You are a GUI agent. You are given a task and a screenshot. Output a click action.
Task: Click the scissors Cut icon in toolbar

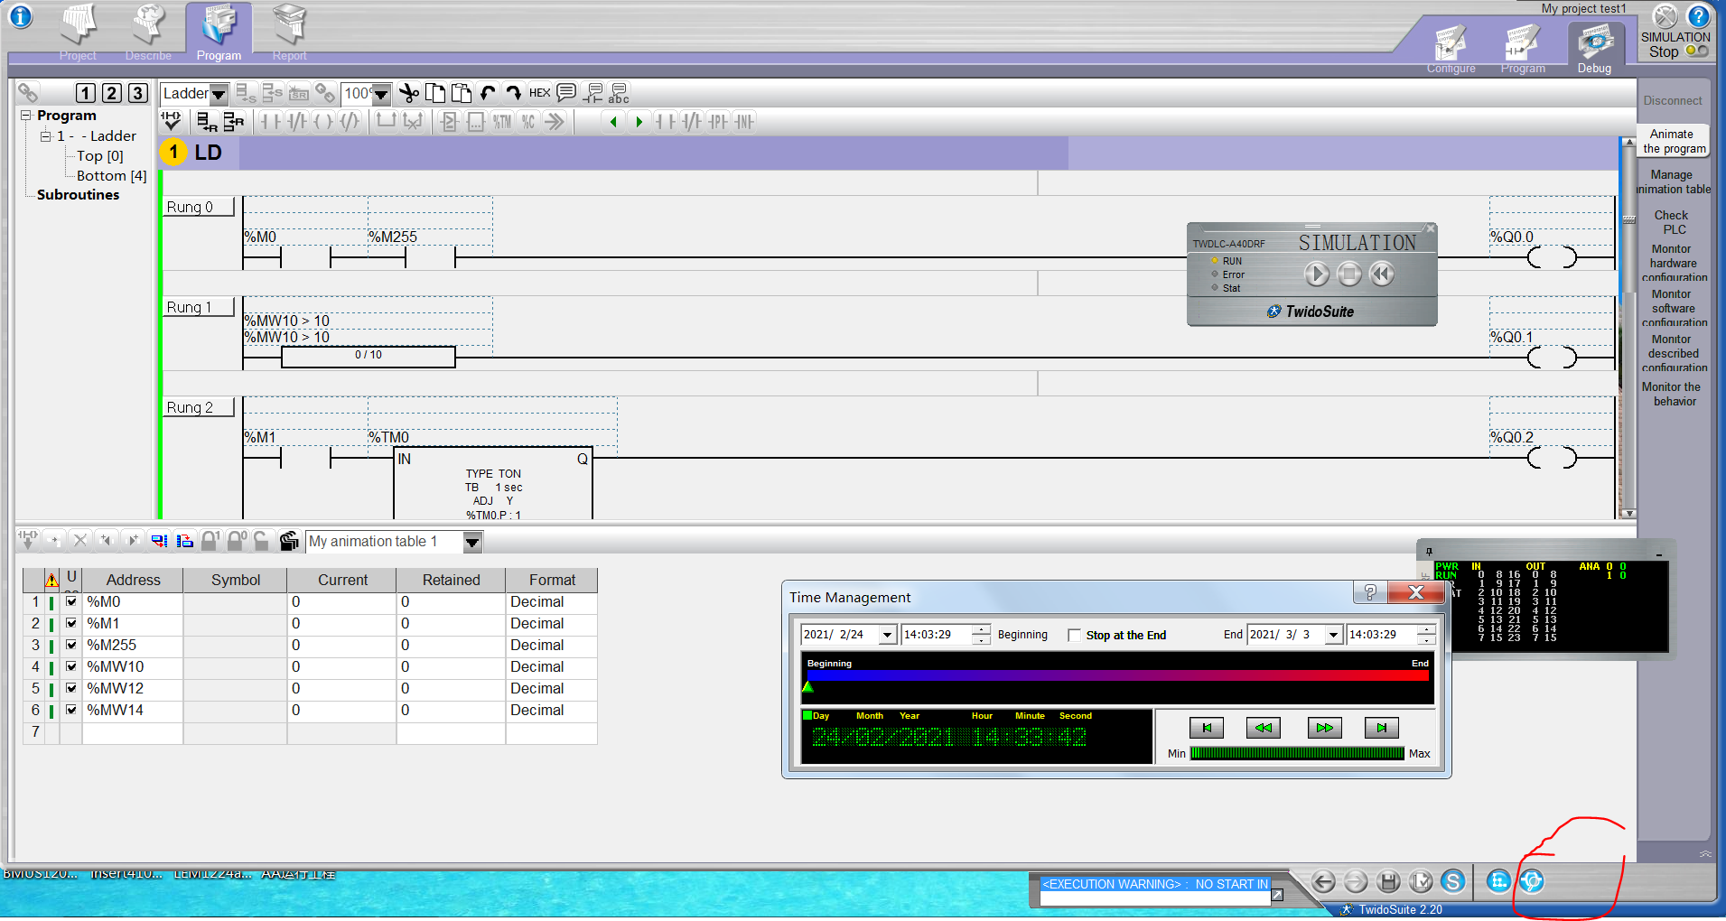pyautogui.click(x=409, y=93)
